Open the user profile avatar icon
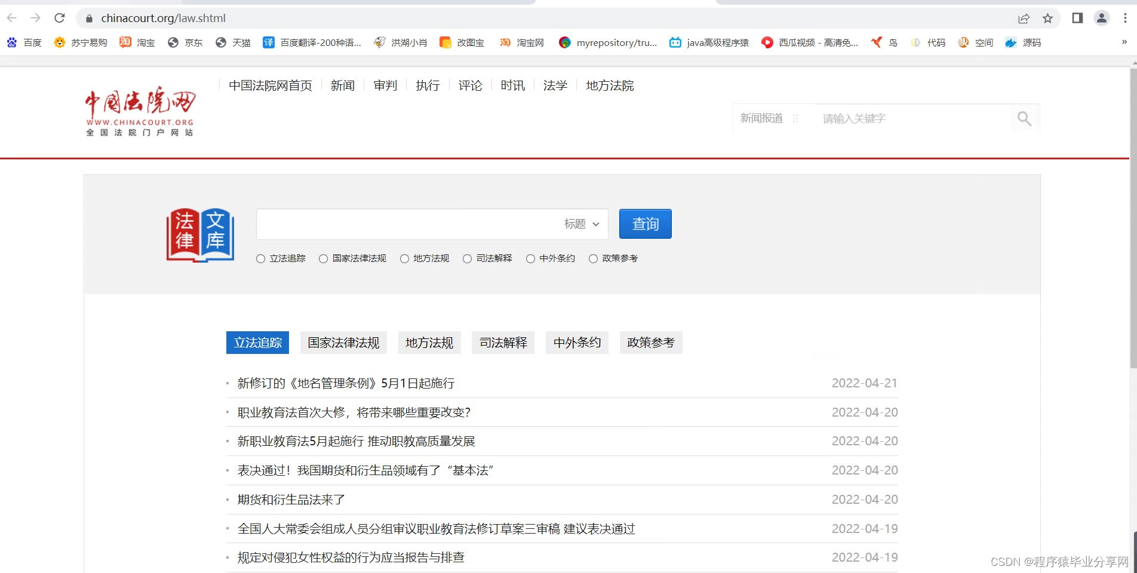1137x573 pixels. click(1102, 18)
